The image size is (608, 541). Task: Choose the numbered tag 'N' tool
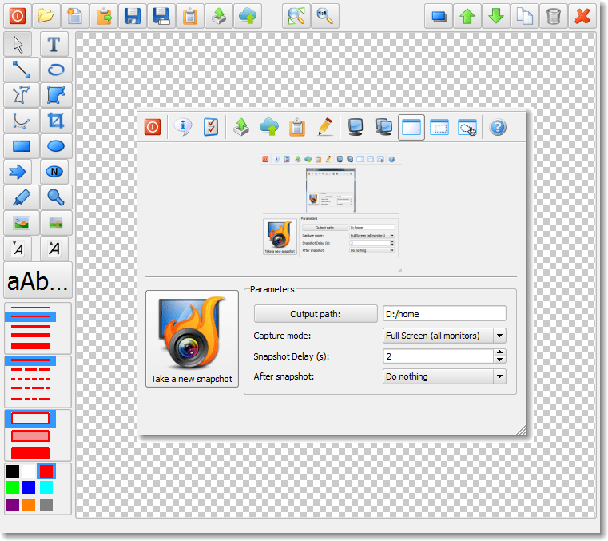pos(55,172)
